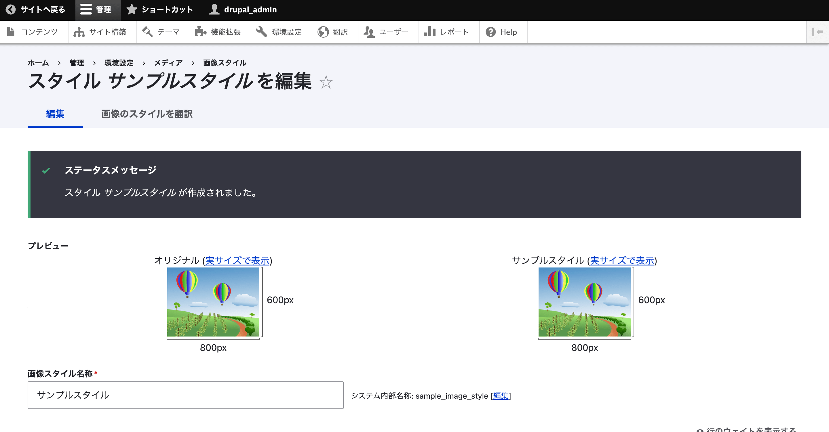This screenshot has height=432, width=829.
Task: Focus the 画像スタイル名称 text field
Action: tap(185, 395)
